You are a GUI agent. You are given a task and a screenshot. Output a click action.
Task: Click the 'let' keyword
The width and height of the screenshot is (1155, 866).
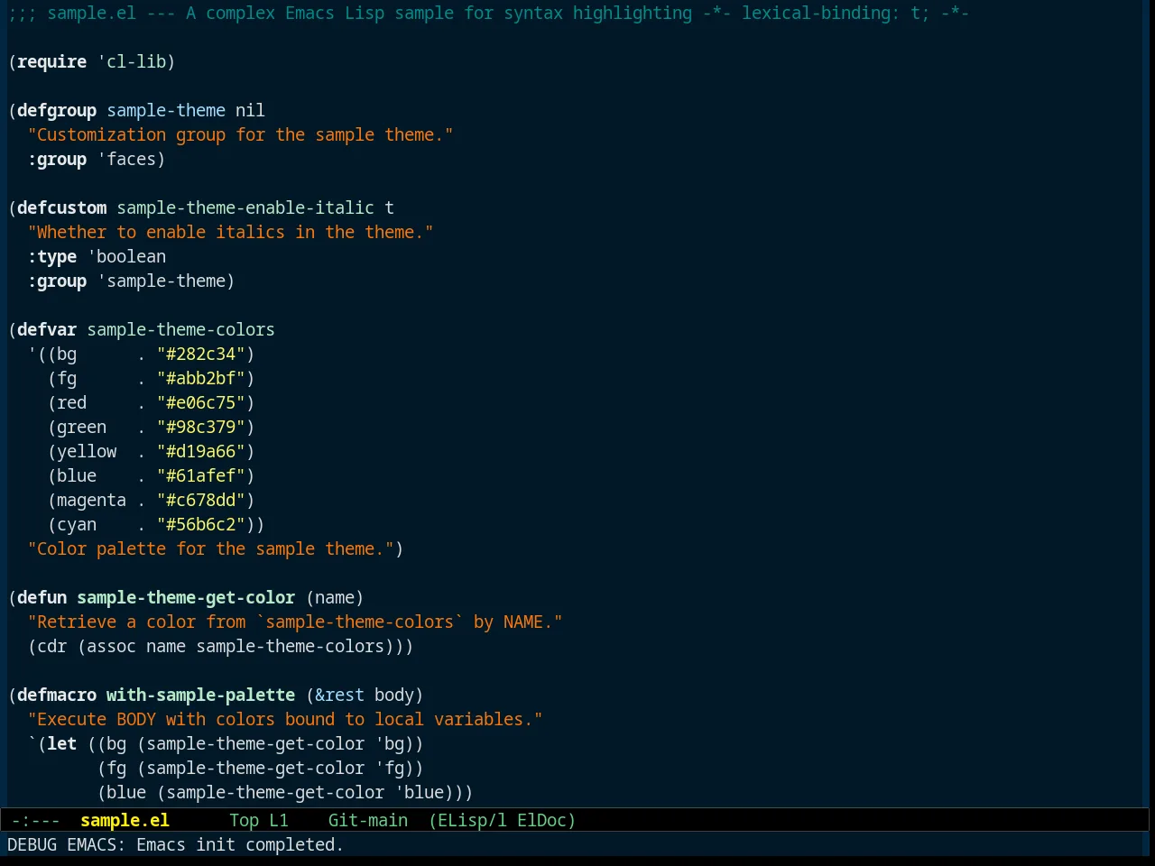click(61, 743)
